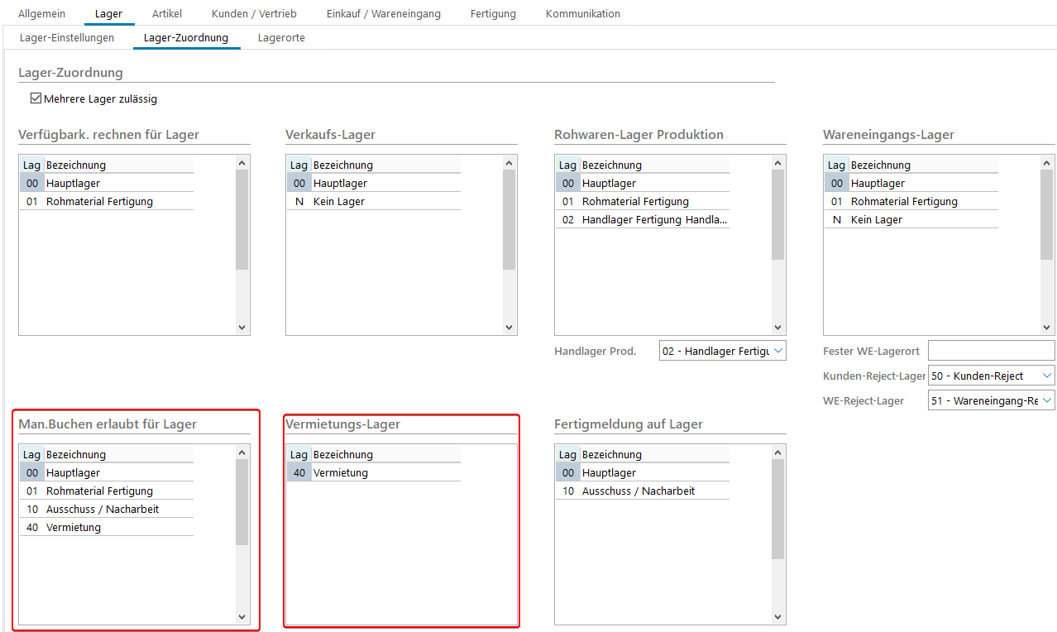The image size is (1057, 632).
Task: Open the WE-Reject-Lager dropdown
Action: [x=991, y=401]
